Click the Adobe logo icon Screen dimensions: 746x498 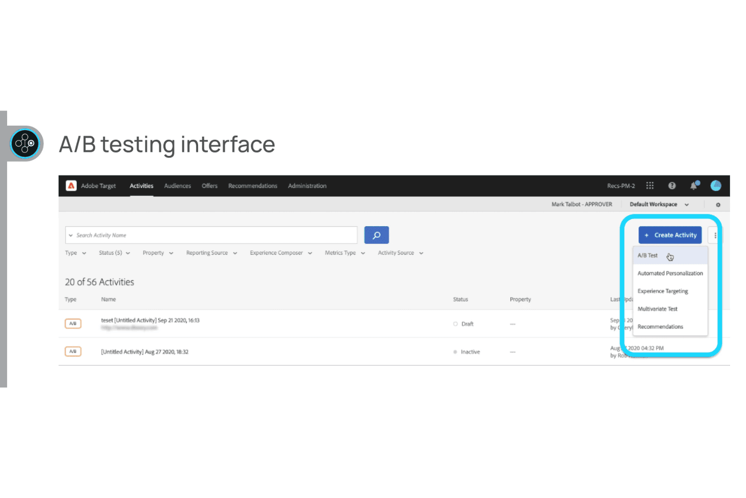71,186
